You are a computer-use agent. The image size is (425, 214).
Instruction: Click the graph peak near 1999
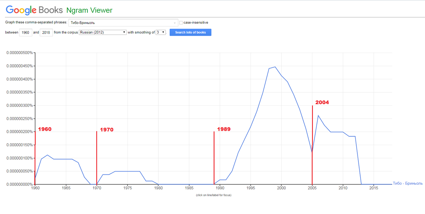275,67
